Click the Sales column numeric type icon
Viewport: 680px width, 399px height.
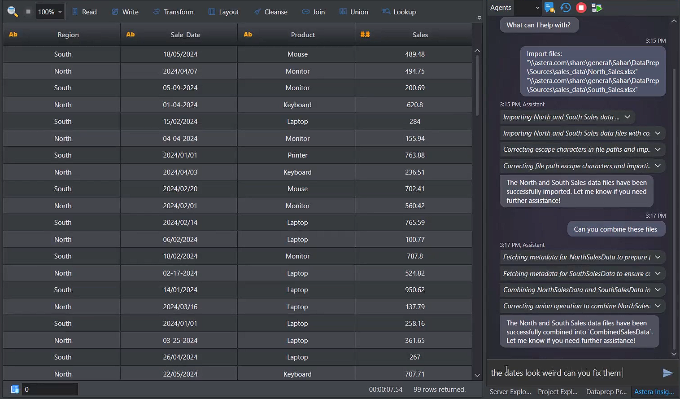click(x=365, y=35)
